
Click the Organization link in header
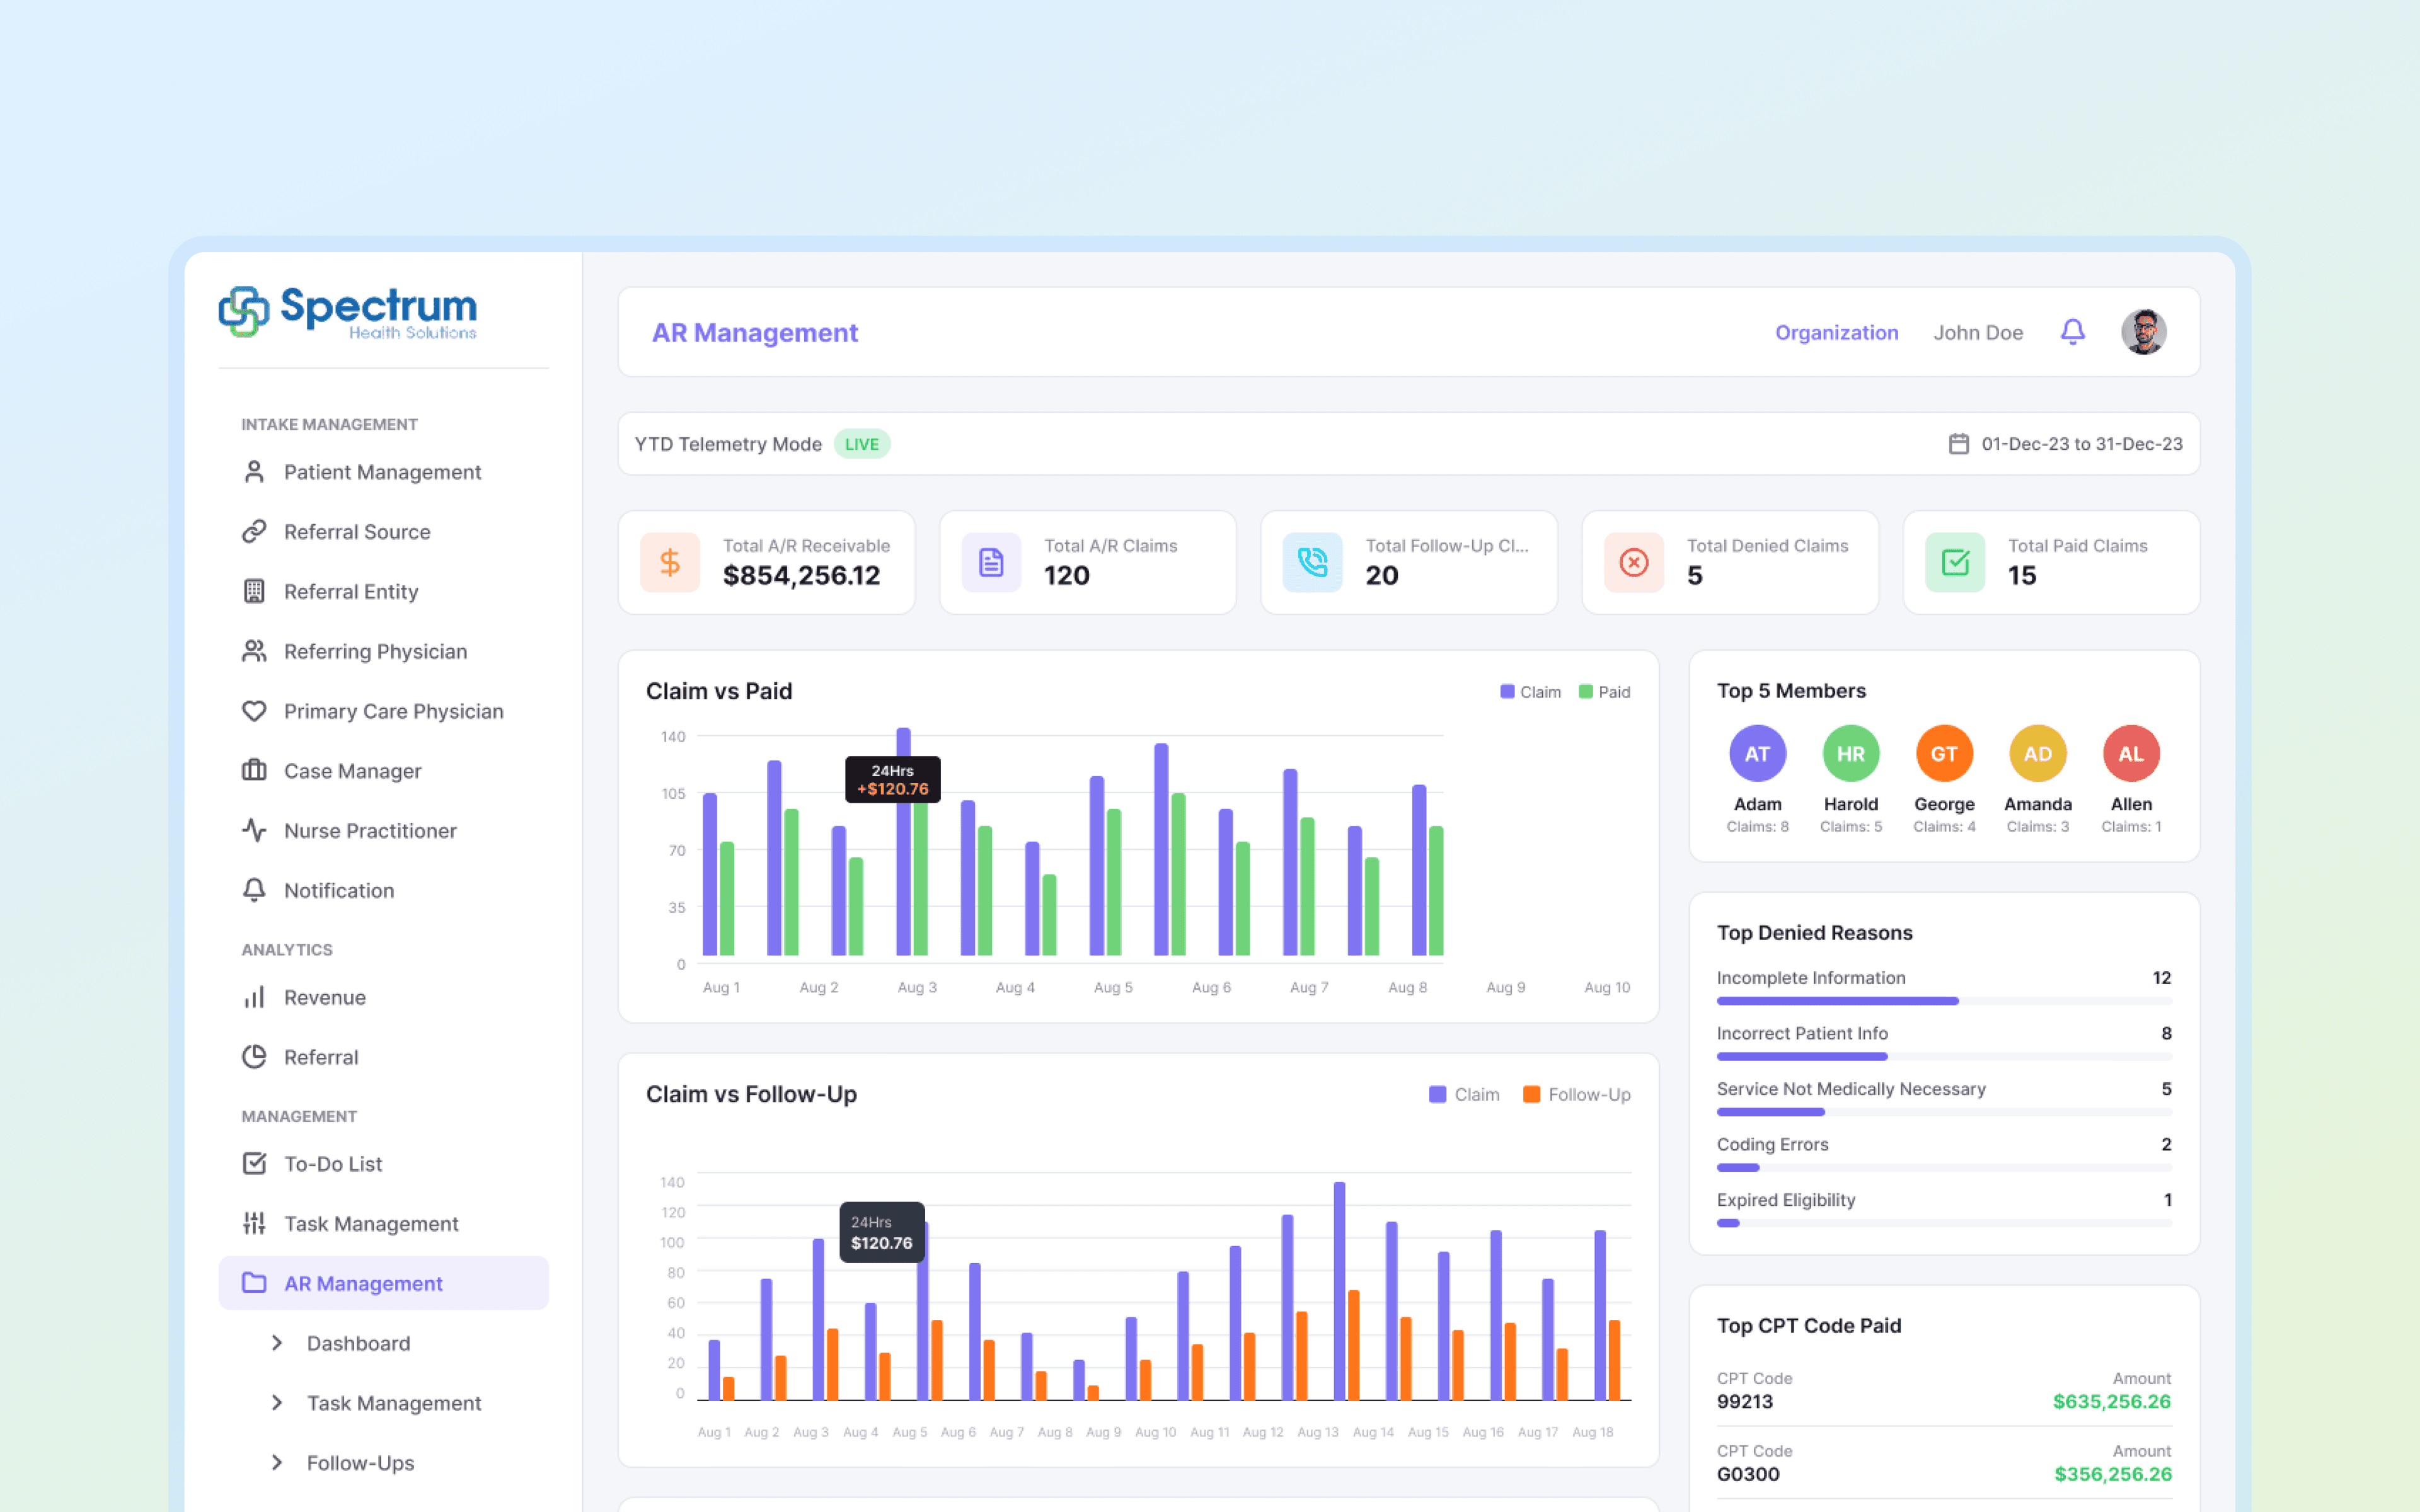click(x=1836, y=333)
